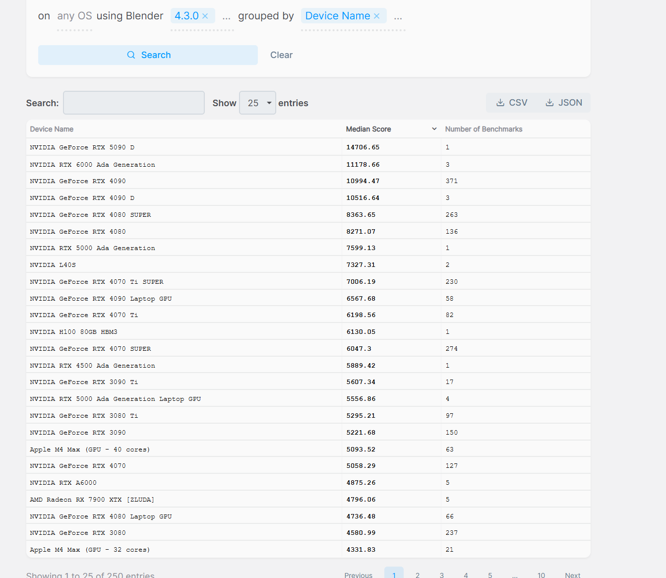
Task: Open the Blender version ellipsis selector
Action: [227, 16]
